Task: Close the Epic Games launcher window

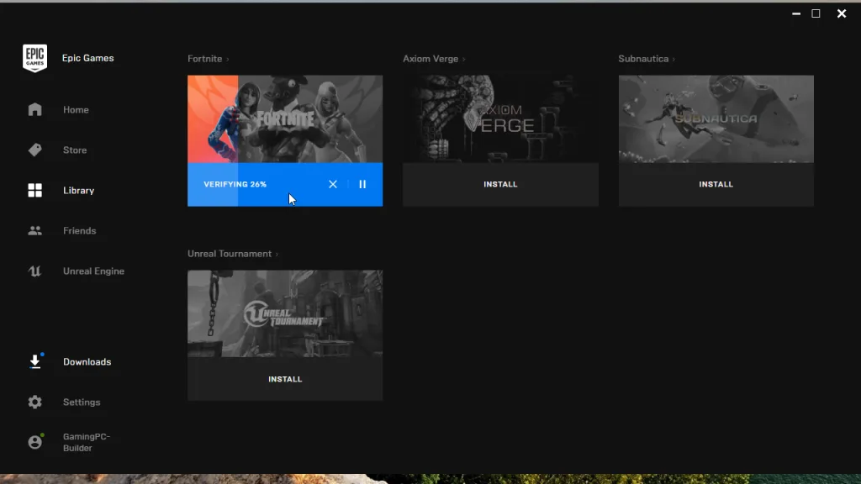Action: (842, 13)
